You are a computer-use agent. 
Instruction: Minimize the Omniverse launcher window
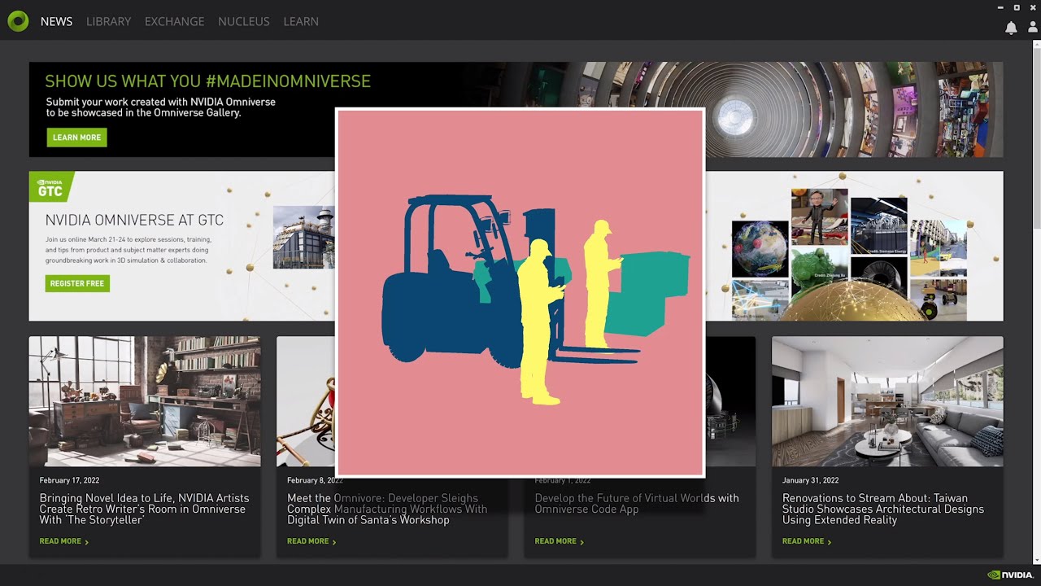click(1000, 7)
